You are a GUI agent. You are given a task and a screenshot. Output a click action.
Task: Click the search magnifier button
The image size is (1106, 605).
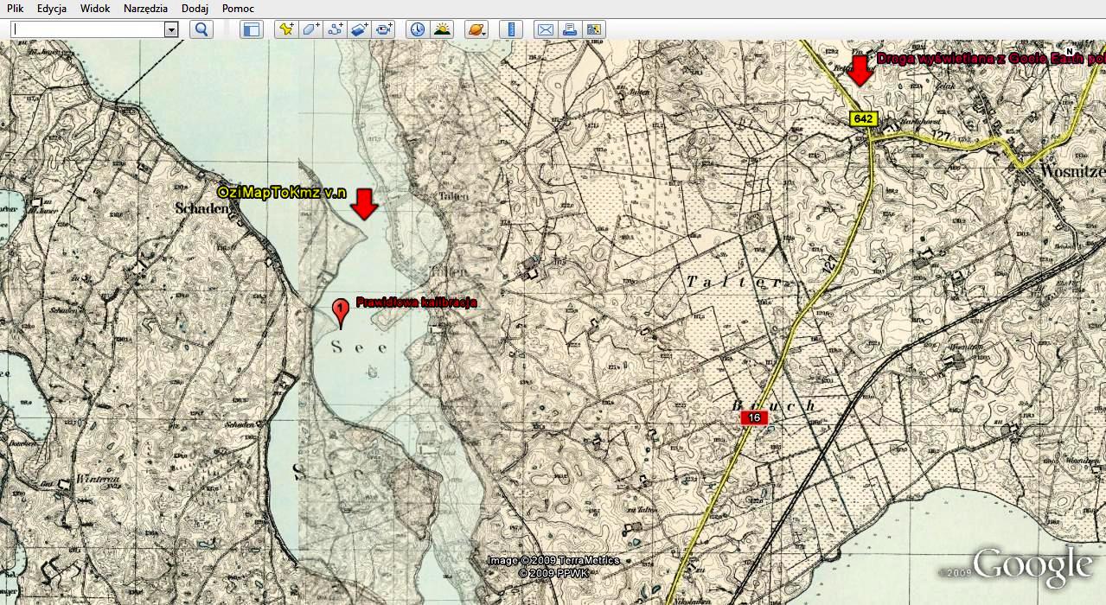pos(201,29)
